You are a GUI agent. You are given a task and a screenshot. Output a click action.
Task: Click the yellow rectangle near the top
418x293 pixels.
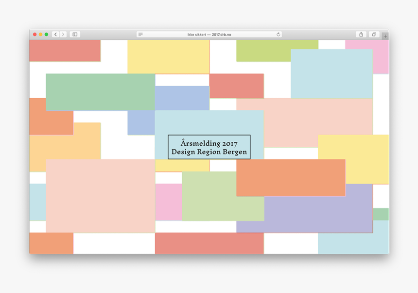[168, 56]
